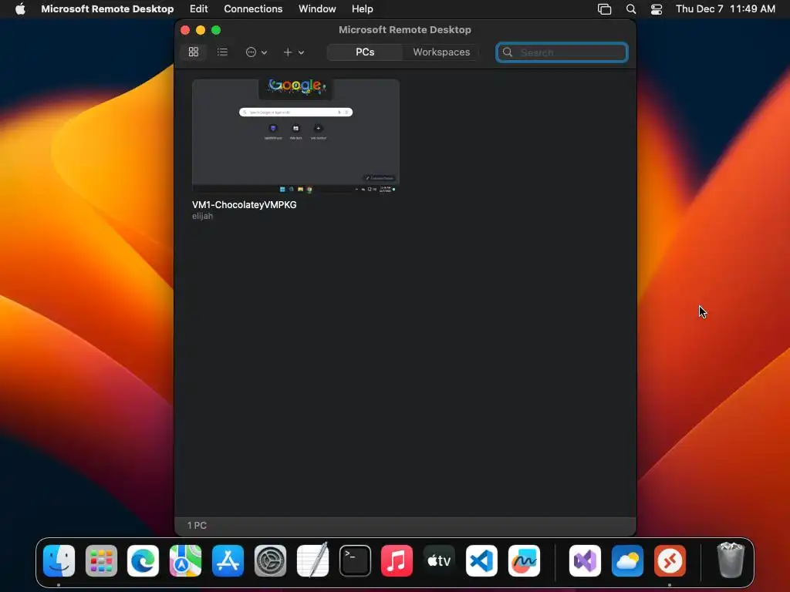Screen dimensions: 790x592
Task: Switch to list view of PCs
Action: point(222,52)
